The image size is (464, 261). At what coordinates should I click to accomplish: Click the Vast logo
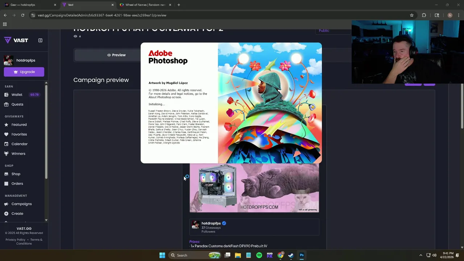[x=16, y=40]
